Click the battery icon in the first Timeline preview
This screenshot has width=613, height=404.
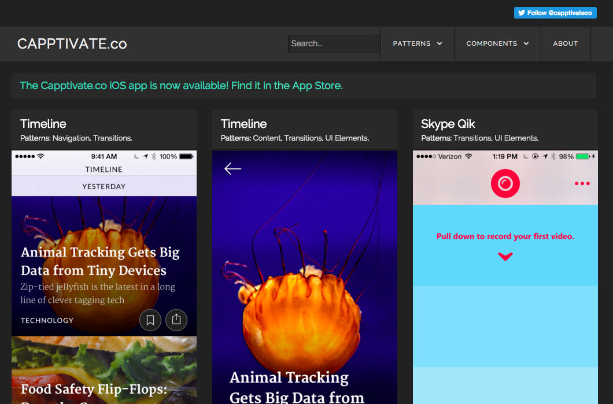coord(186,156)
